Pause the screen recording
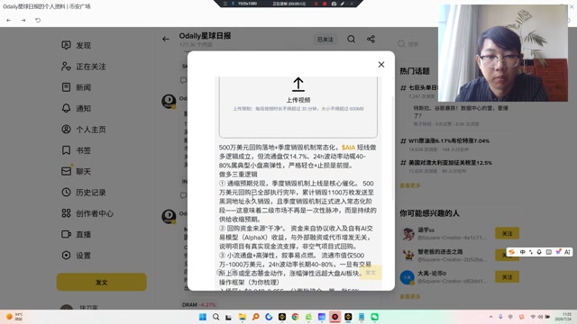The image size is (577, 324). [x=316, y=4]
